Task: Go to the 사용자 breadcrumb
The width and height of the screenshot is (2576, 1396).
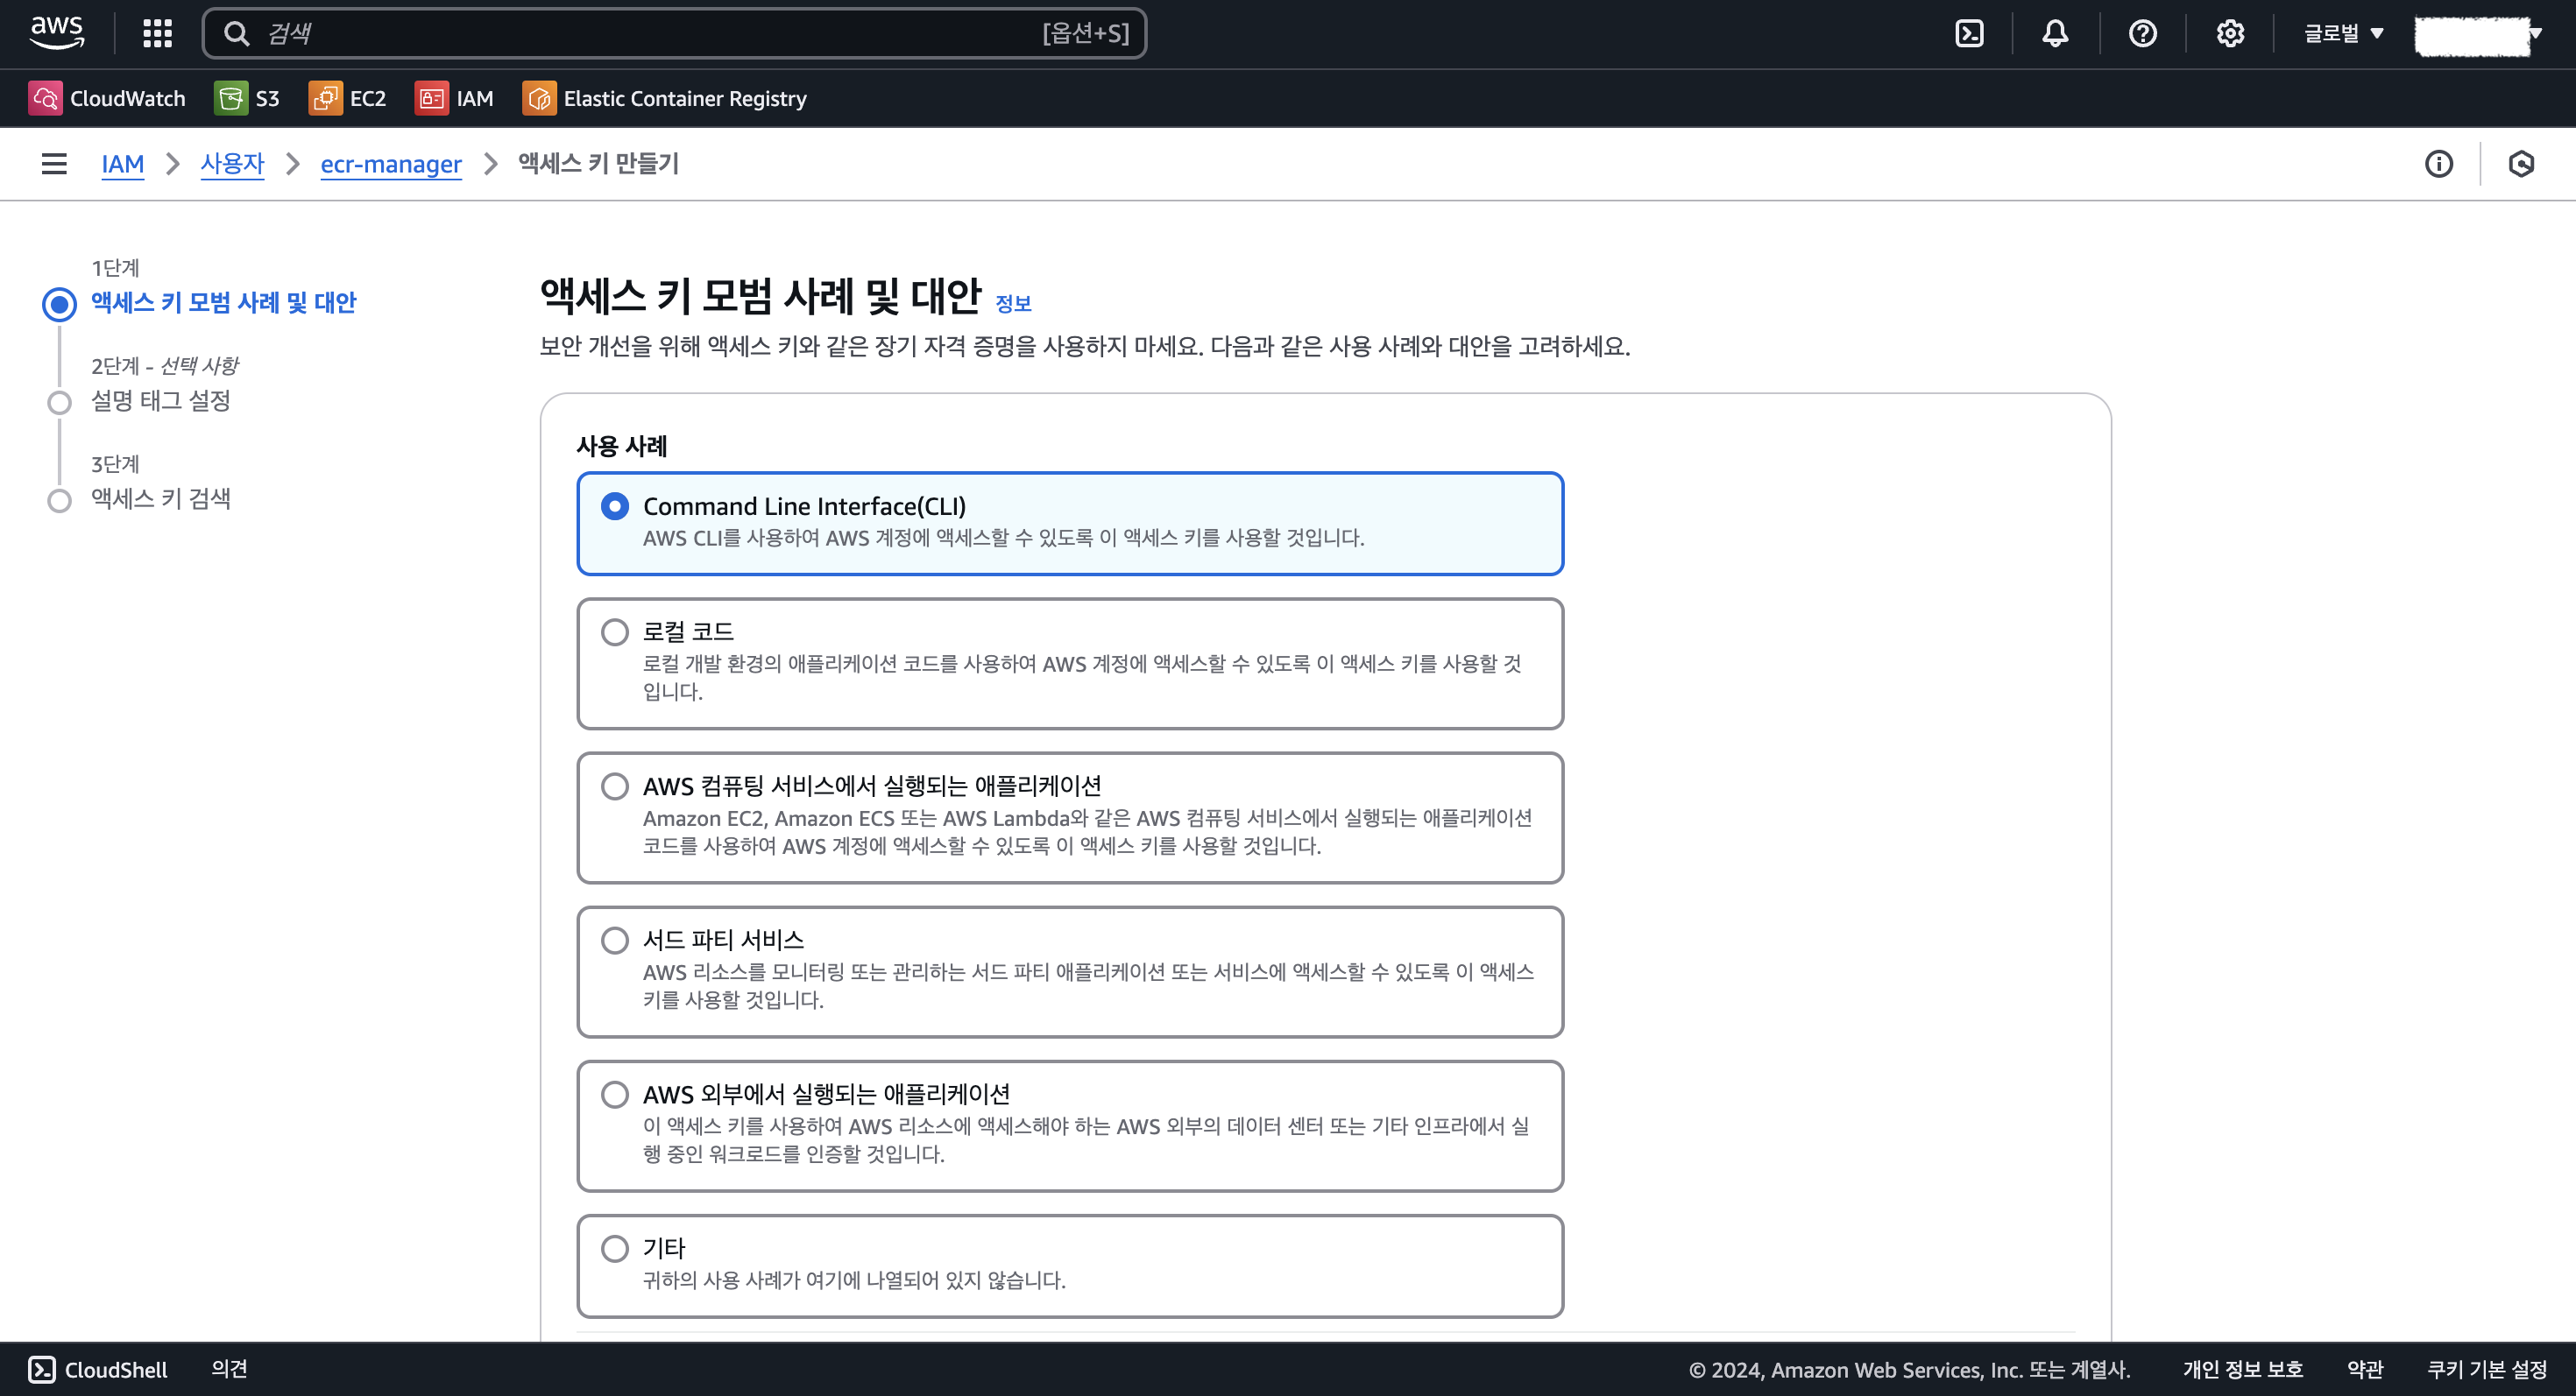Action: 232,164
